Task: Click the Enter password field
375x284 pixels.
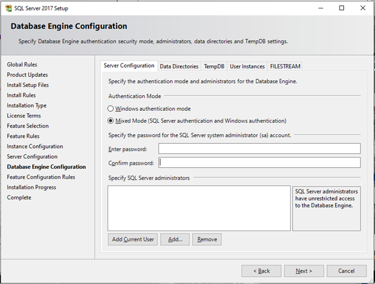Action: [259, 149]
